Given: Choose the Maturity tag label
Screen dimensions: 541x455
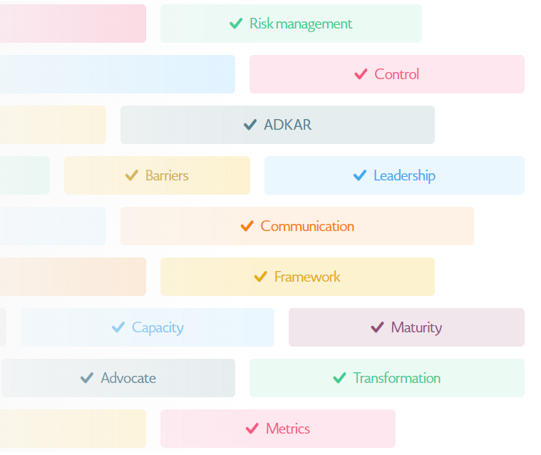Looking at the screenshot, I should click(416, 327).
